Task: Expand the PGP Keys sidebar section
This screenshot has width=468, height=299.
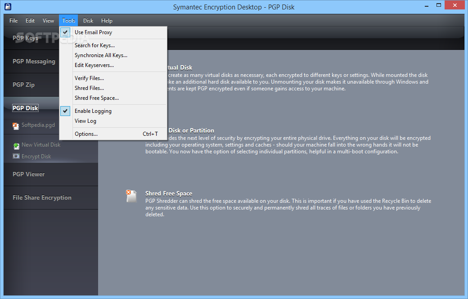Action: (x=25, y=38)
